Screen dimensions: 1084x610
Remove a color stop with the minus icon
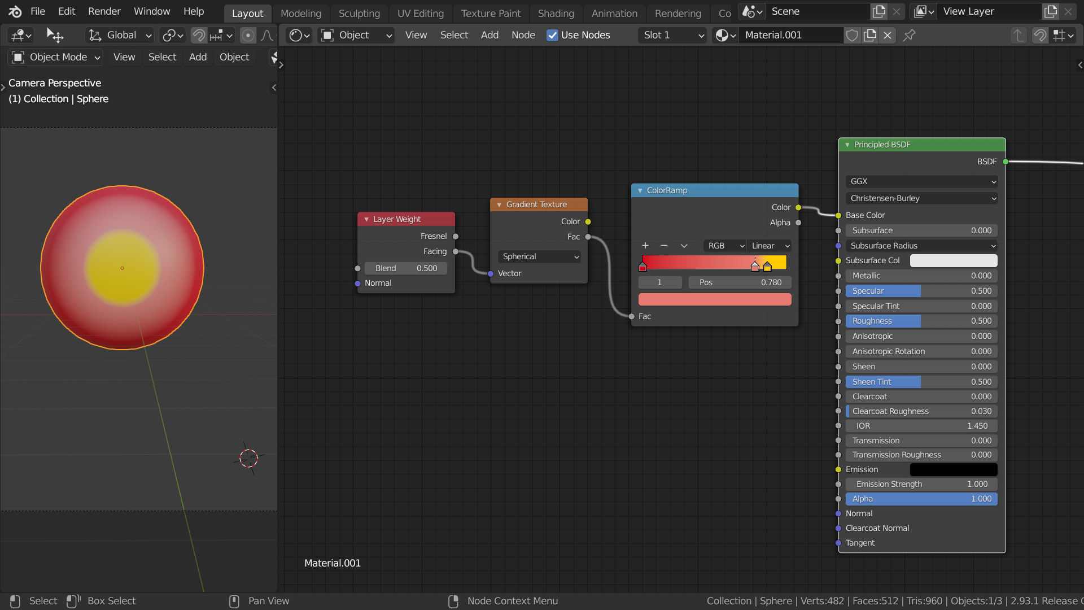pyautogui.click(x=664, y=246)
